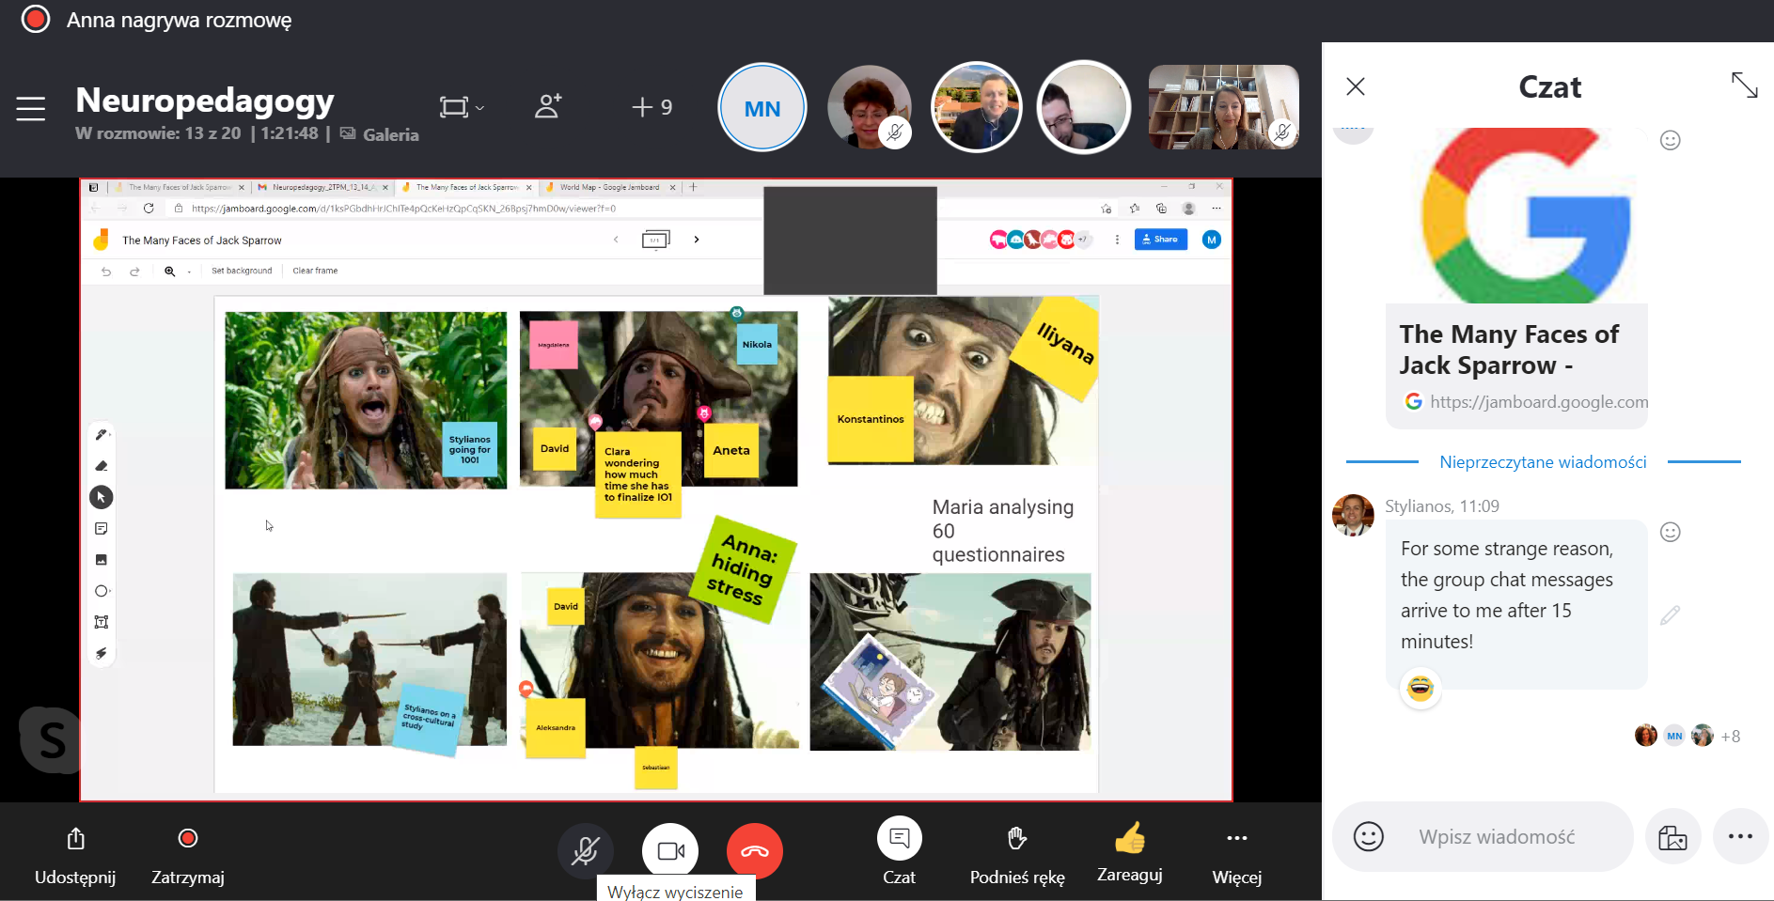Close the Czat panel
The width and height of the screenshot is (1774, 901).
1356,86
